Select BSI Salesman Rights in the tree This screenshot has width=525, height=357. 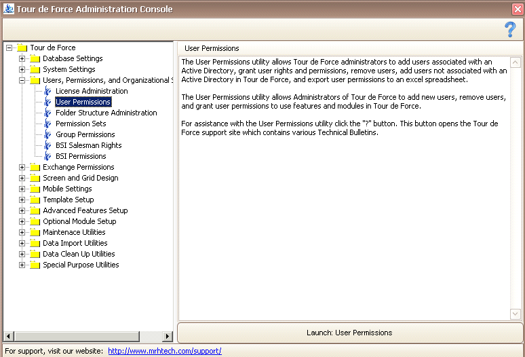click(x=88, y=145)
